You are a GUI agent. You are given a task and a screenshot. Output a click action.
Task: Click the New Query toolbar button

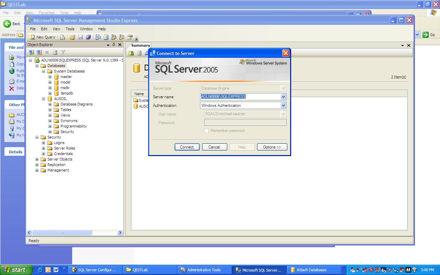tap(43, 37)
